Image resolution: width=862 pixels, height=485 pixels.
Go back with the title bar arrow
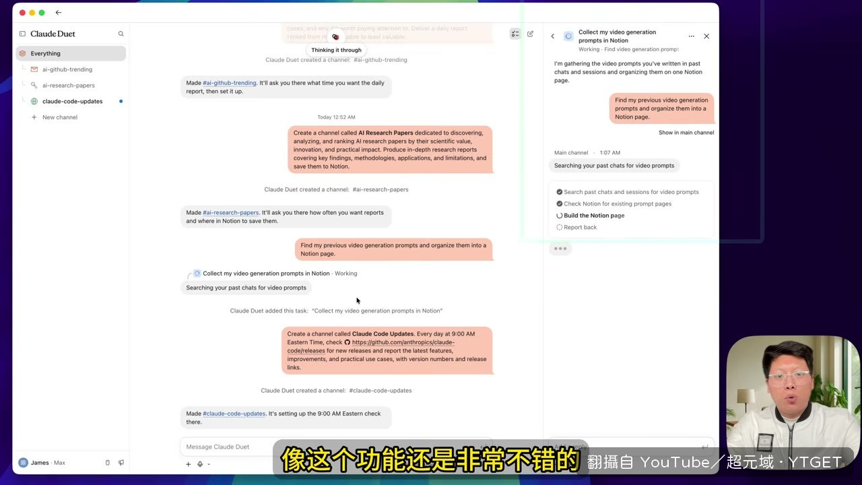(x=59, y=13)
